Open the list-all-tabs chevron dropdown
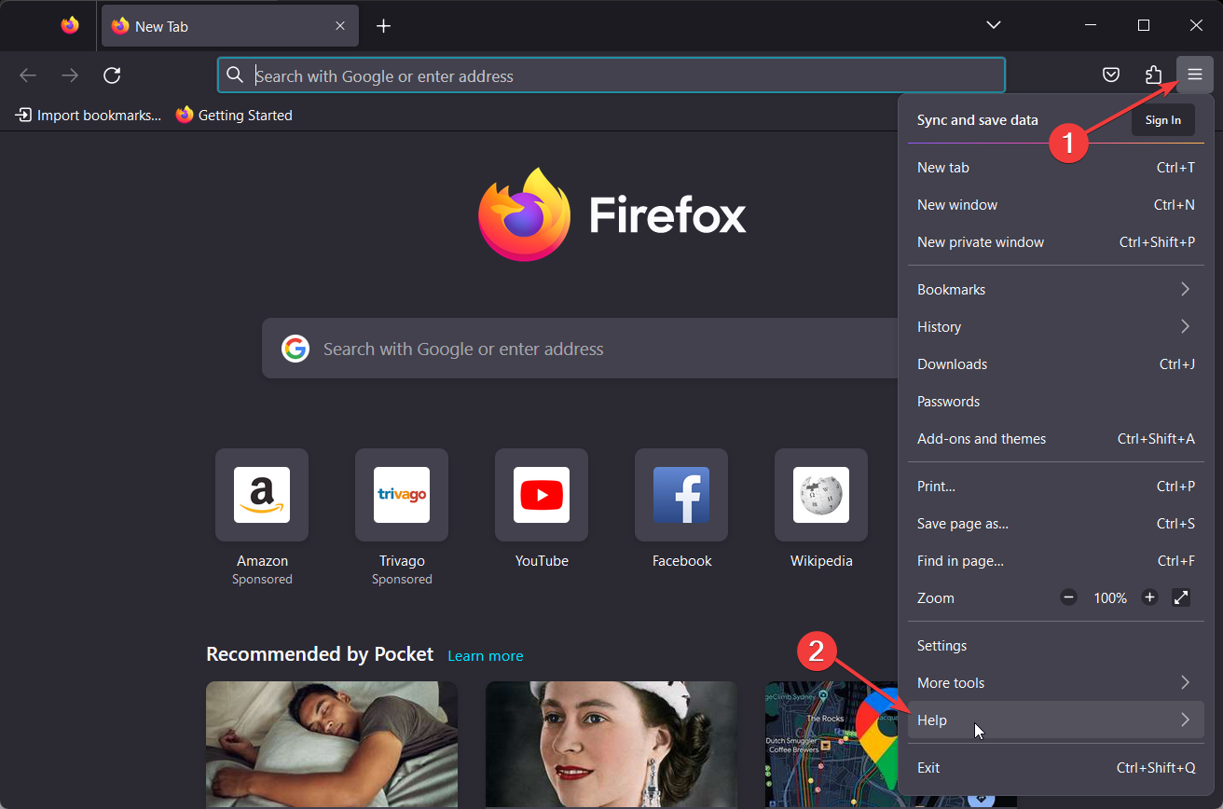1223x809 pixels. tap(993, 25)
